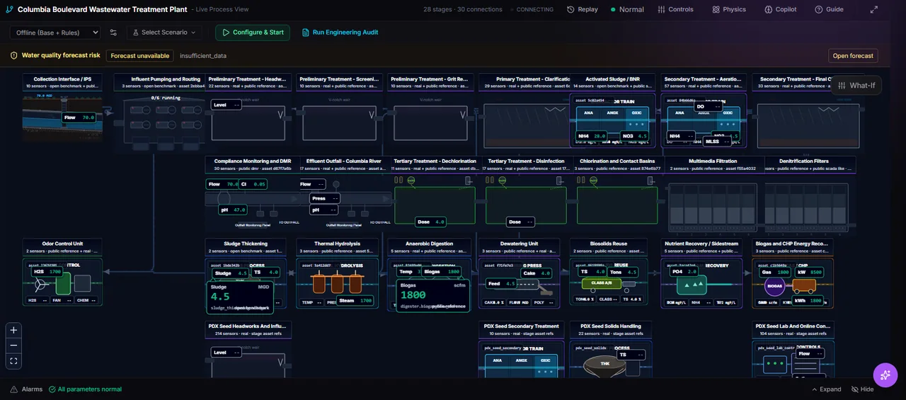Select the Anaerobic Digestion stage header

click(x=428, y=246)
